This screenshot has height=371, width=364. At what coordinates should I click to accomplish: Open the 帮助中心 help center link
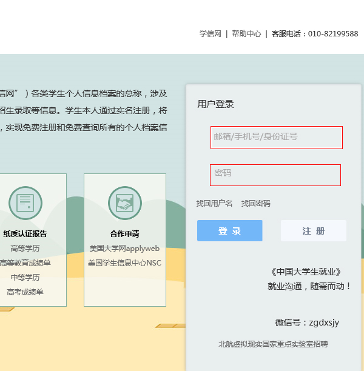pyautogui.click(x=246, y=34)
